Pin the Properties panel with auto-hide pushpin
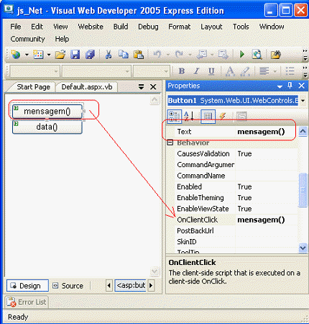Image resolution: width=309 pixels, height=324 pixels. click(x=290, y=86)
